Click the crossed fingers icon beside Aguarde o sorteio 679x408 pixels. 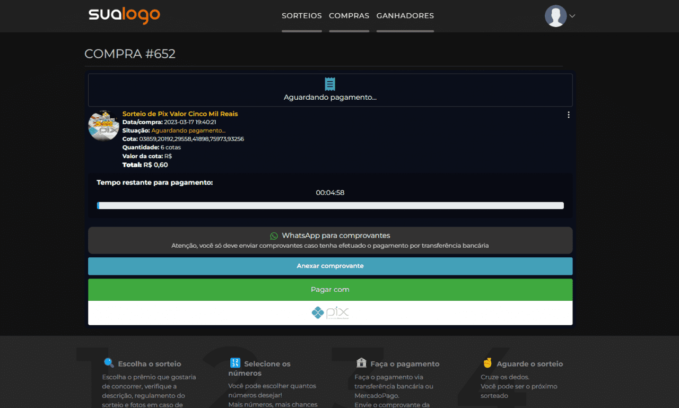488,363
